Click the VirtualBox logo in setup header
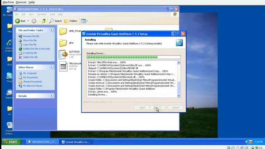 pos(179,43)
